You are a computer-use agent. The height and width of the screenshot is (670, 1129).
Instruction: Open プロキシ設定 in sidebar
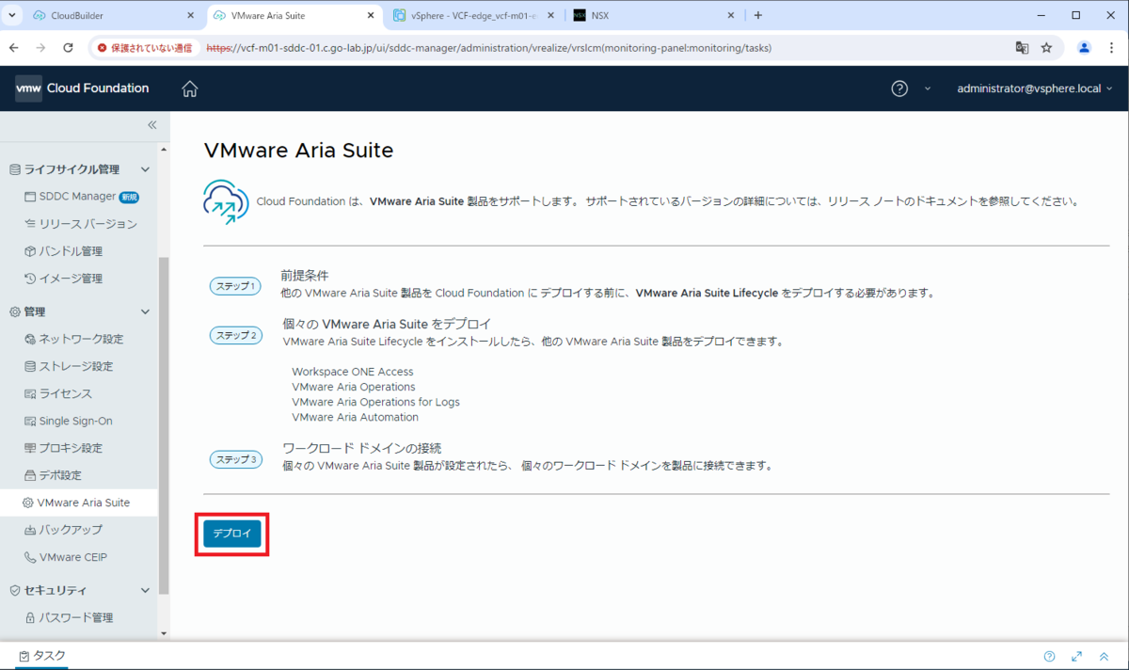[x=64, y=448]
